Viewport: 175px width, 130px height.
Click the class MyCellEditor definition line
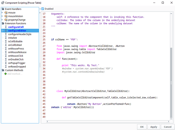(x=93, y=91)
